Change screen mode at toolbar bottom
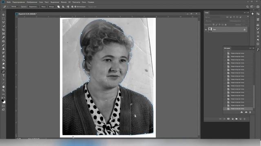 [x=3, y=109]
